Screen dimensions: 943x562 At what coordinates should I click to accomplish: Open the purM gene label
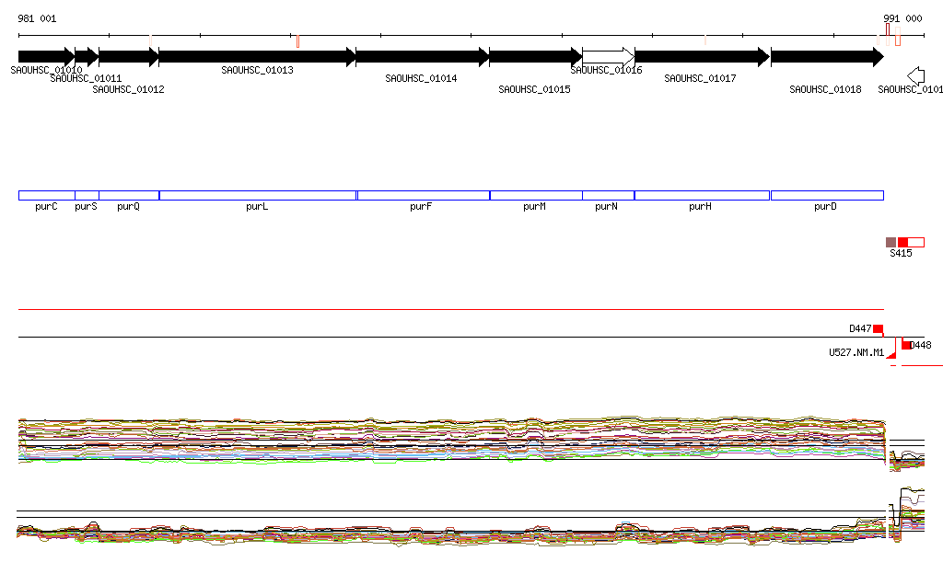534,207
